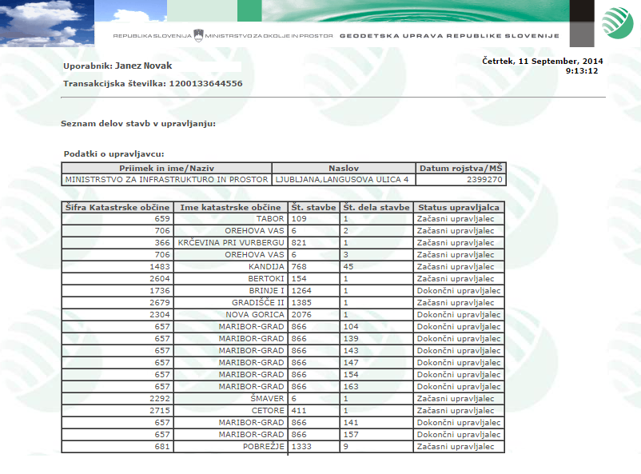641x474 pixels.
Task: Click 'Dokončni upravljalec' in BRINJE I row
Action: coord(459,291)
